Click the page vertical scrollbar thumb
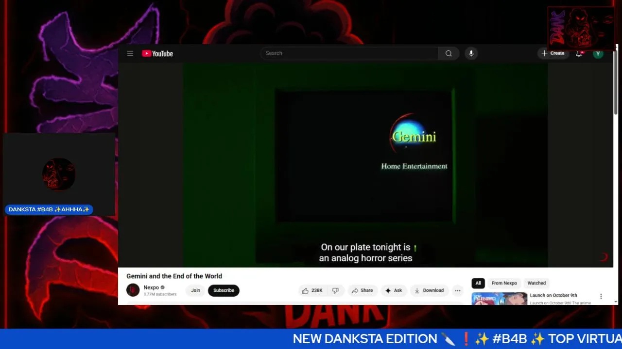 click(616, 82)
